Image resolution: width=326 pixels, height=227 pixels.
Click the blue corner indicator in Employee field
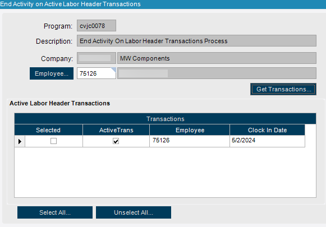(113, 70)
